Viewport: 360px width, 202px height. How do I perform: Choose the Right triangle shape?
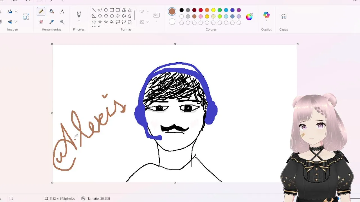click(94, 16)
